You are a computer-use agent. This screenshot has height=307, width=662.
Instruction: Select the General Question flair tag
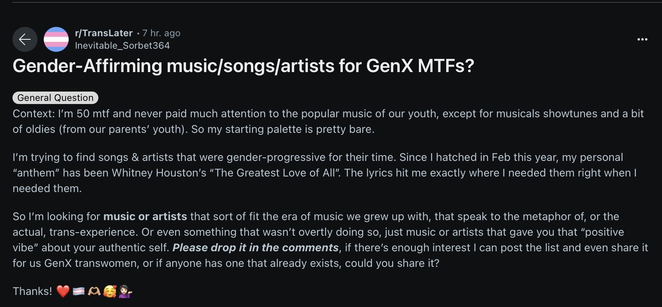tap(55, 98)
